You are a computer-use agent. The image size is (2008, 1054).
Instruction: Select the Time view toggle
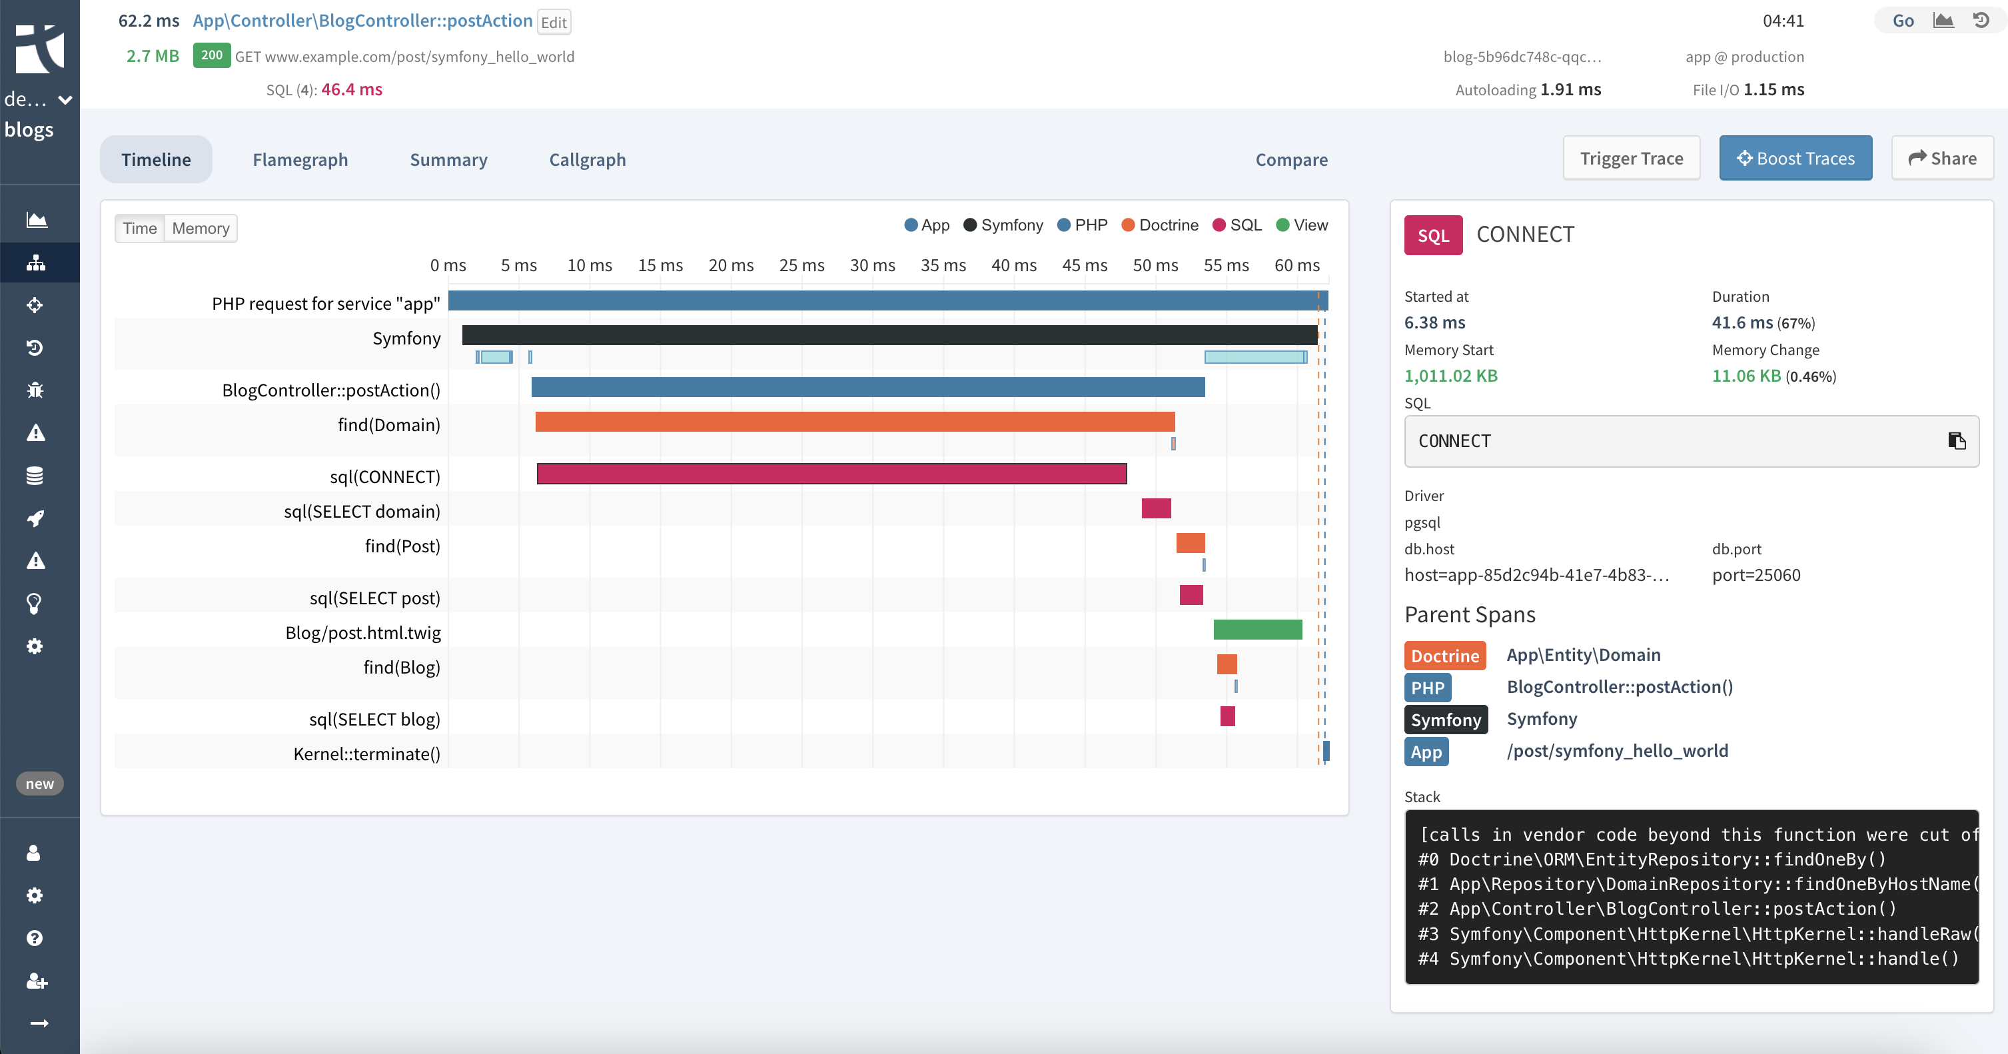point(139,229)
